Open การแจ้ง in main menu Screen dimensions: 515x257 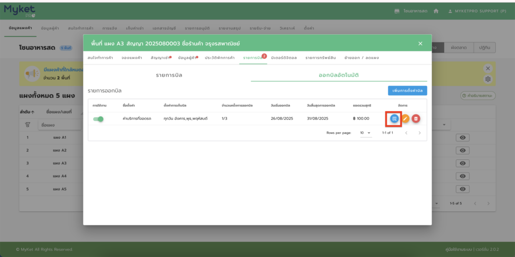pyautogui.click(x=109, y=28)
